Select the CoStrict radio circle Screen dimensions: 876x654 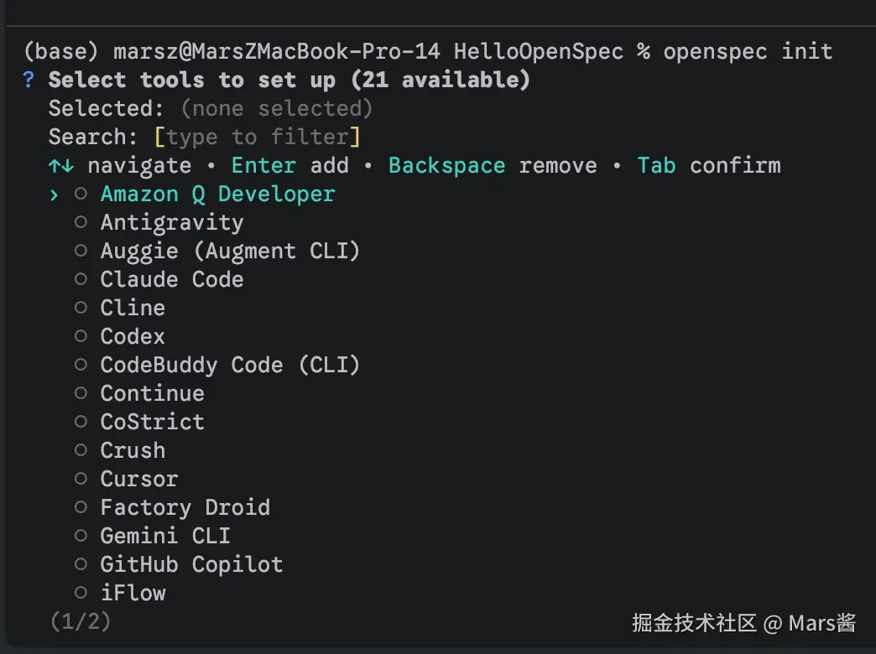(81, 422)
